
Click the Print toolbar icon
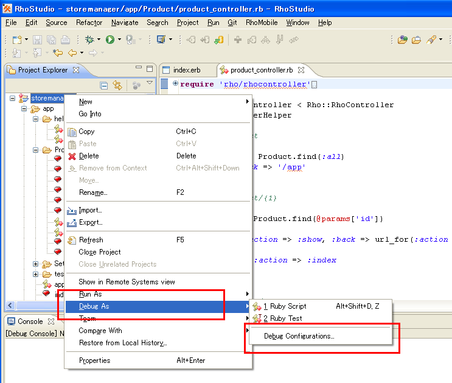click(x=65, y=40)
